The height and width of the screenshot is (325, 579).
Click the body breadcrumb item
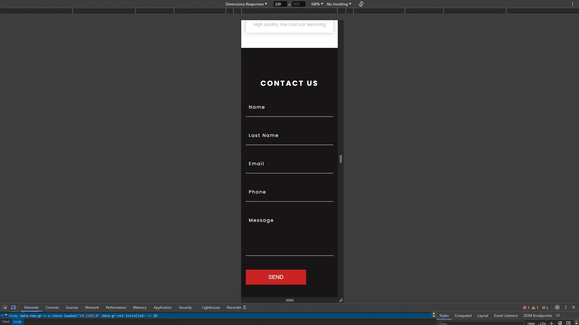point(17,322)
